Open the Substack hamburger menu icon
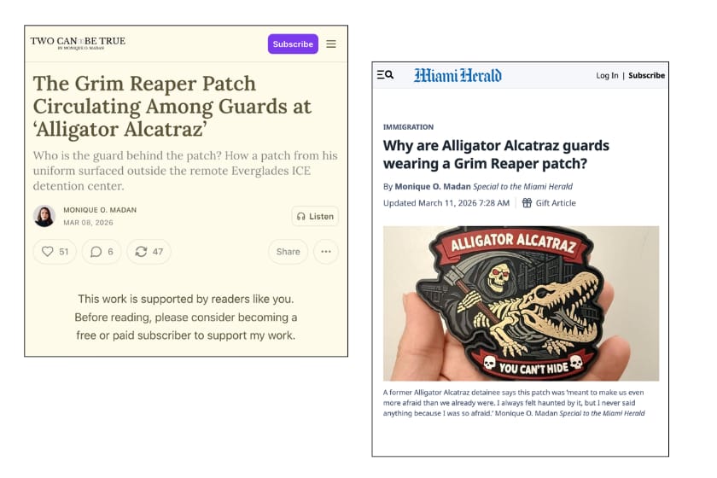Viewport: 717px width, 478px height. [331, 44]
